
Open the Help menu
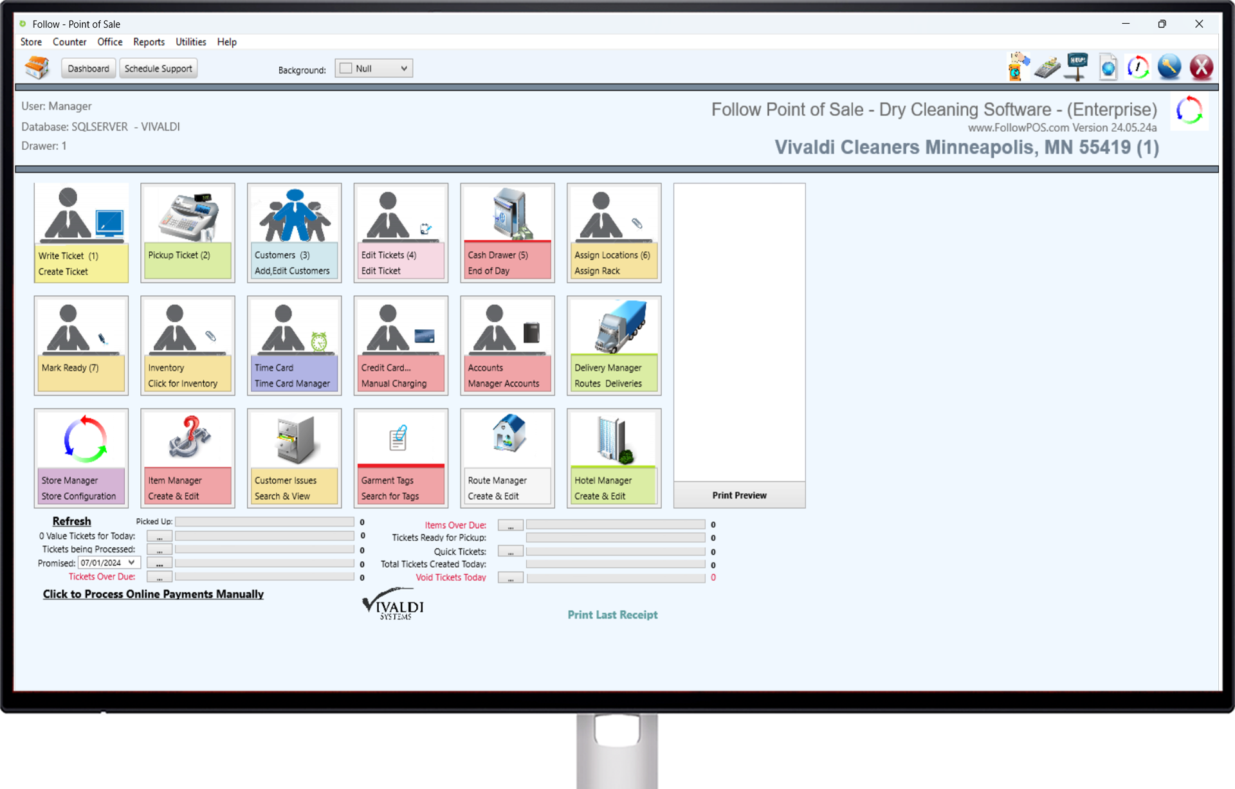click(227, 42)
